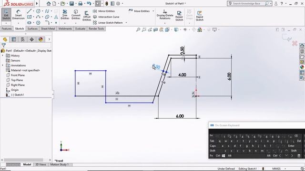Click Linear Sketch Pattern button
Viewport: 305px width, 171px height.
pos(108,23)
